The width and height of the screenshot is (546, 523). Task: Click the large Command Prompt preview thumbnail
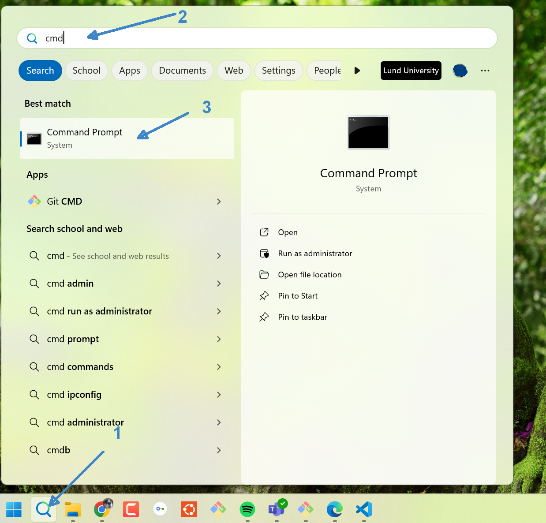369,132
